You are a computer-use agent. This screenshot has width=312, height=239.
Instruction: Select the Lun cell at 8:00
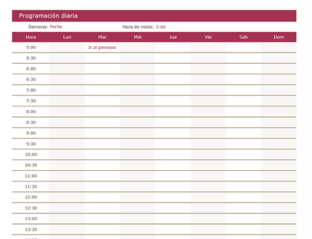67,111
